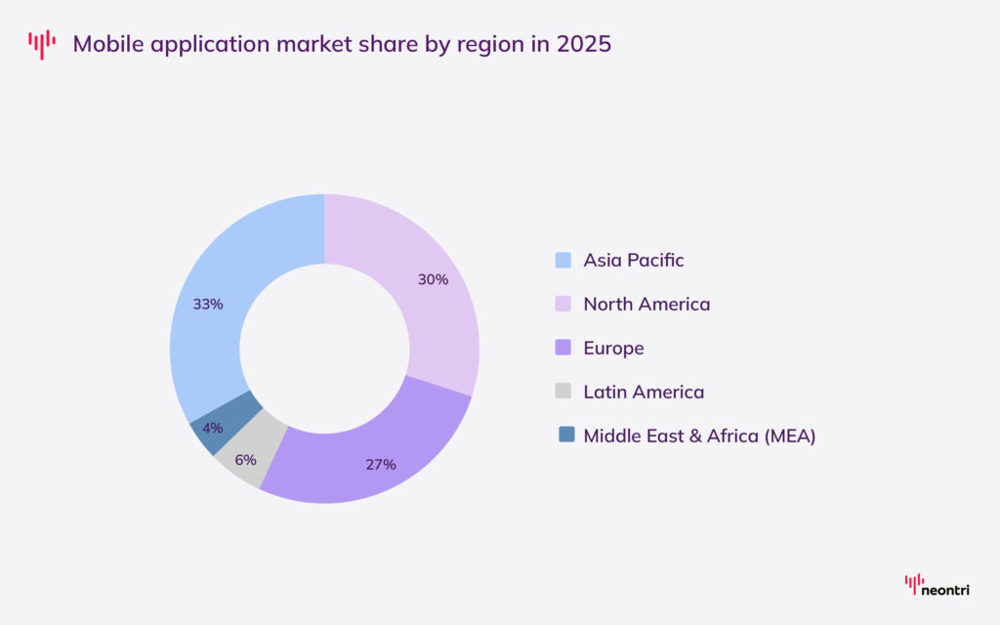
Task: Click the 33% label on the chart
Action: point(209,304)
